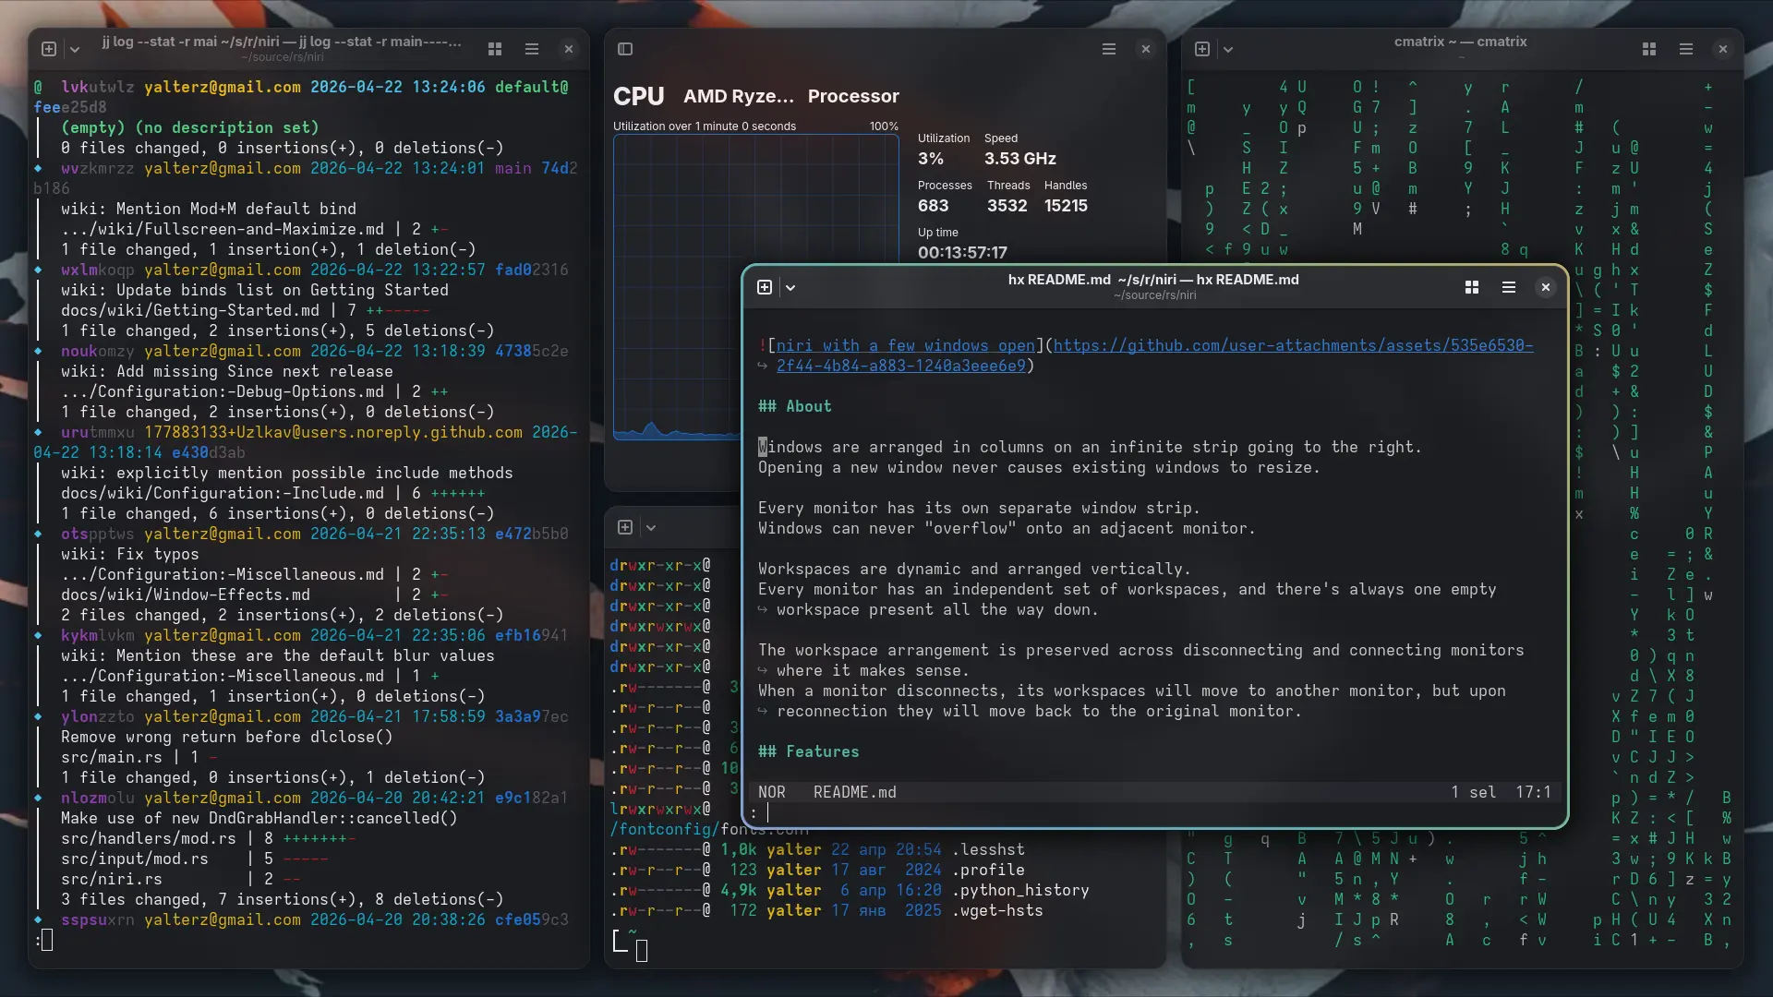The image size is (1773, 997).
Task: Open hamburger menu in jj log terminal
Action: 532,49
